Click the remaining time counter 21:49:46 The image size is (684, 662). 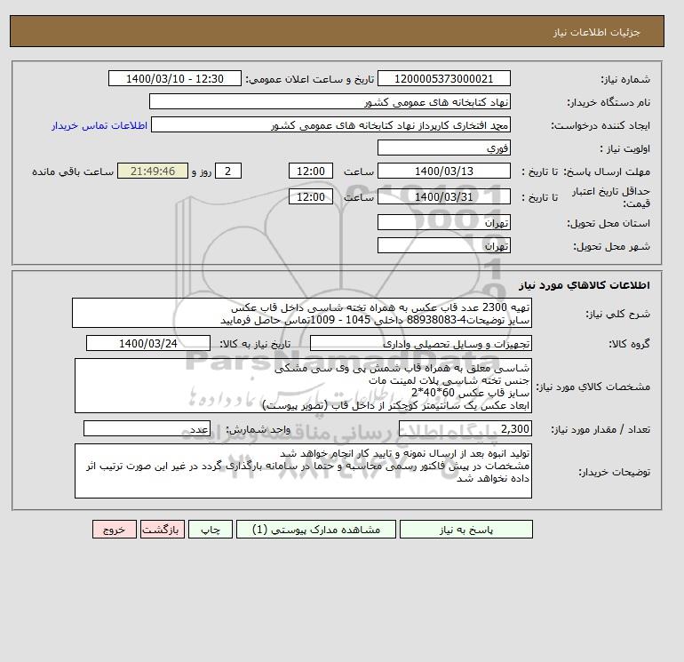coord(153,171)
